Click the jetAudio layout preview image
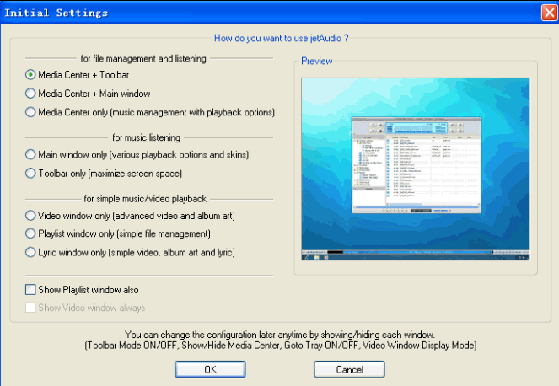559x386 pixels. click(x=416, y=169)
